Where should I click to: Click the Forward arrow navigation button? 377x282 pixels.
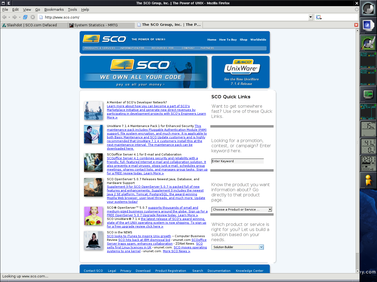coord(15,17)
